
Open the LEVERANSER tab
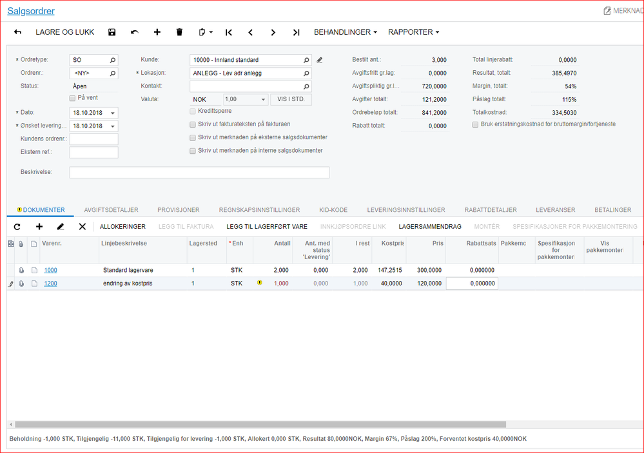(x=555, y=210)
